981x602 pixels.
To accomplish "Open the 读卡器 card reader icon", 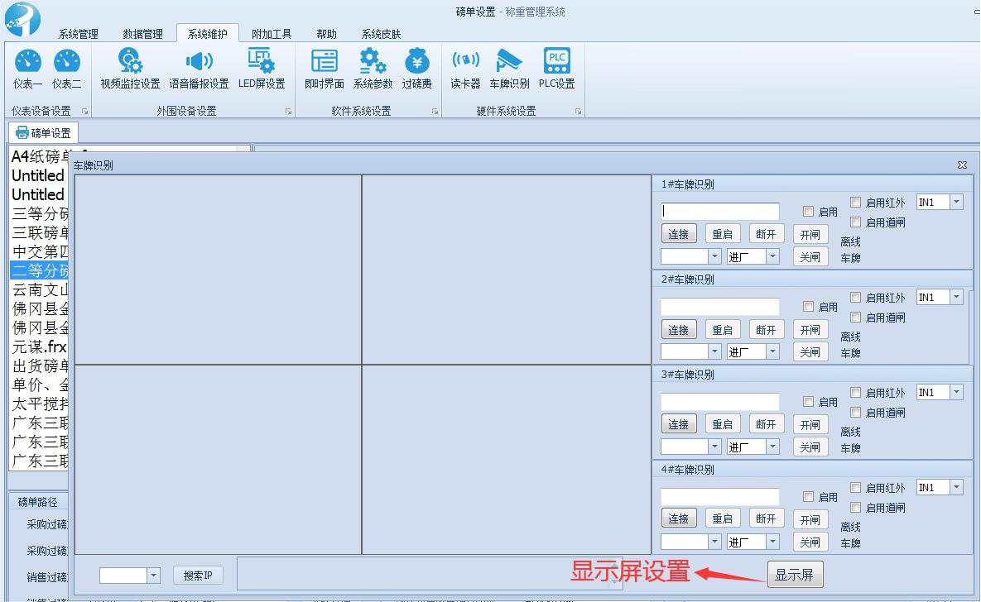I will pos(465,68).
